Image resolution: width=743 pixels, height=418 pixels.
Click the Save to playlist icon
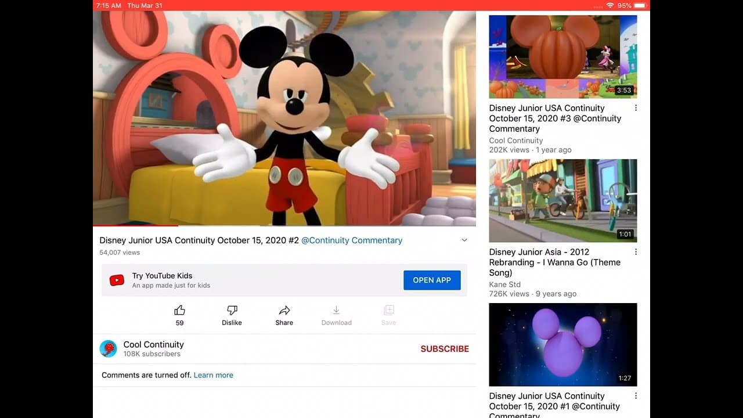[389, 310]
